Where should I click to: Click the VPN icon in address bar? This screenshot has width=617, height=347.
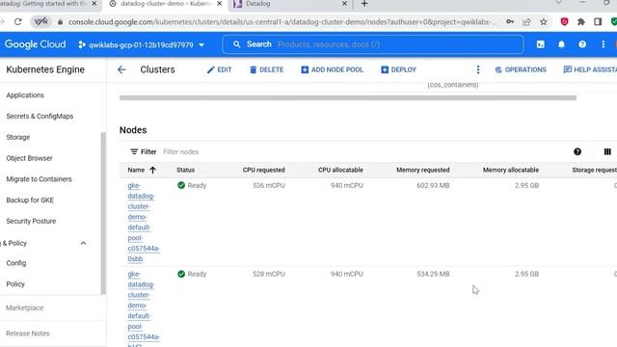pyautogui.click(x=40, y=21)
